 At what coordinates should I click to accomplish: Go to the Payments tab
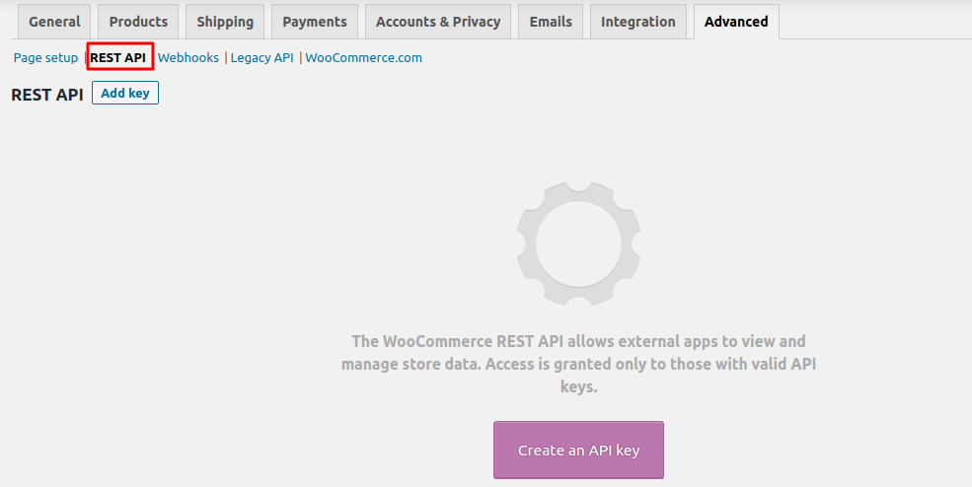coord(315,22)
